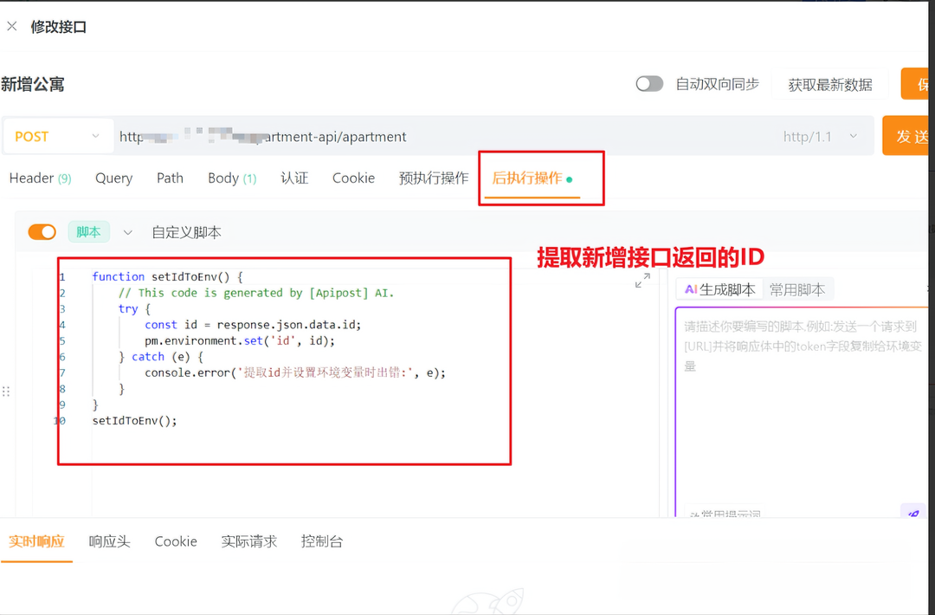
Task: Switch to the Path tab
Action: pyautogui.click(x=170, y=178)
